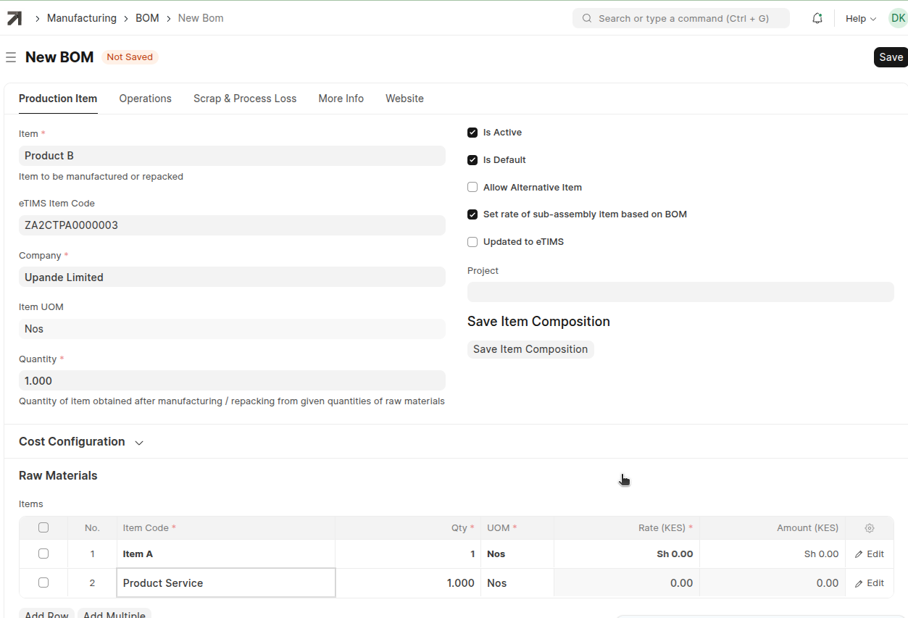Click the Save Item Composition button
Image resolution: width=908 pixels, height=618 pixels.
tap(530, 349)
